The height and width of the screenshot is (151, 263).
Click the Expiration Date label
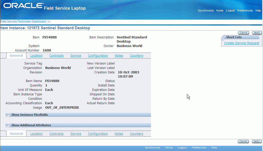[x=103, y=90]
